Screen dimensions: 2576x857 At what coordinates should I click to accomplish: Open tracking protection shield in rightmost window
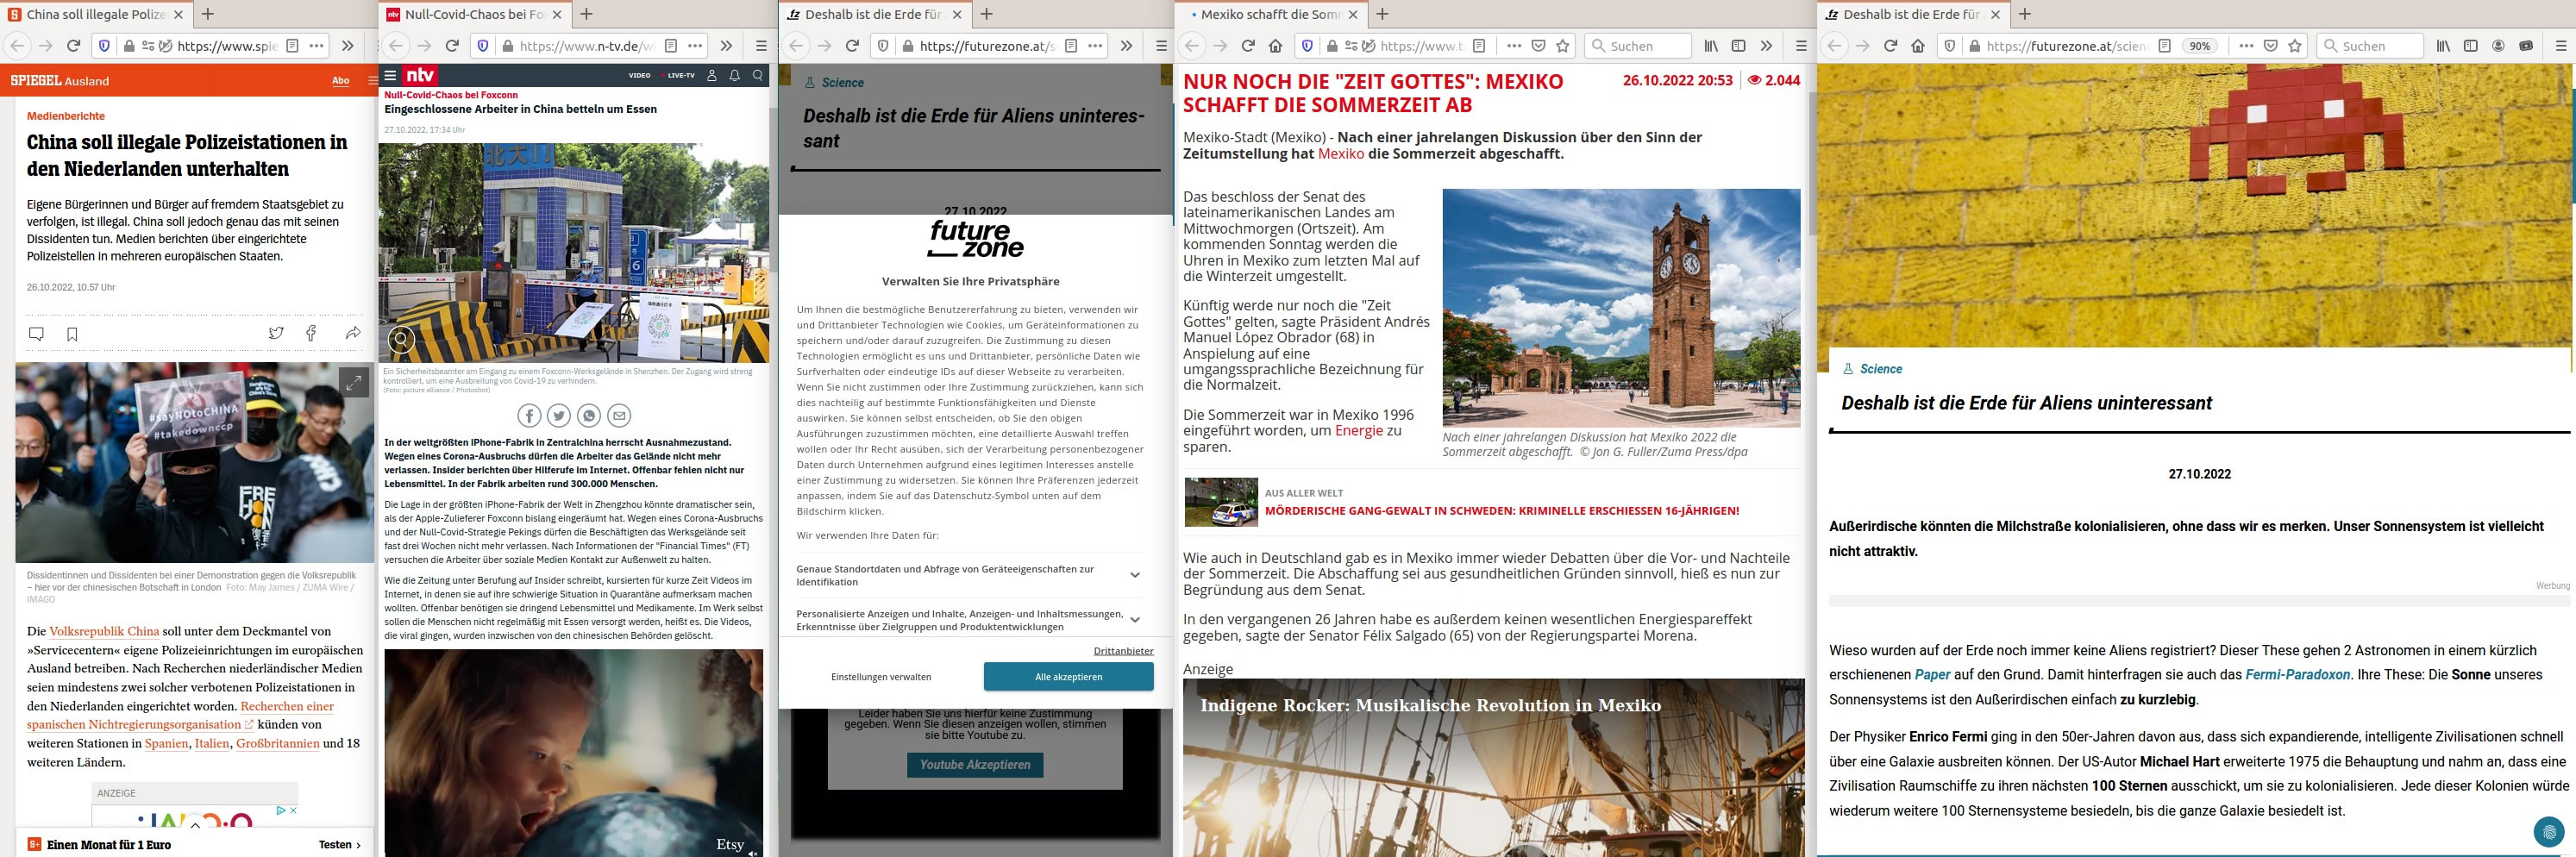click(x=1949, y=46)
